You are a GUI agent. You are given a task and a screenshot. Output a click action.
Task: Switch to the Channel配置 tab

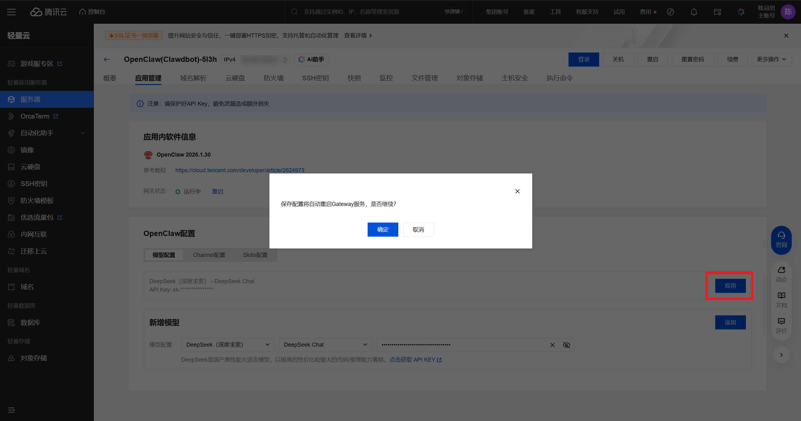click(209, 255)
